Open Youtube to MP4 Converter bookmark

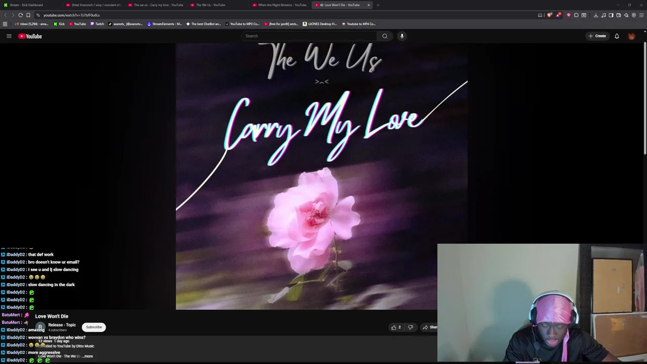point(359,24)
